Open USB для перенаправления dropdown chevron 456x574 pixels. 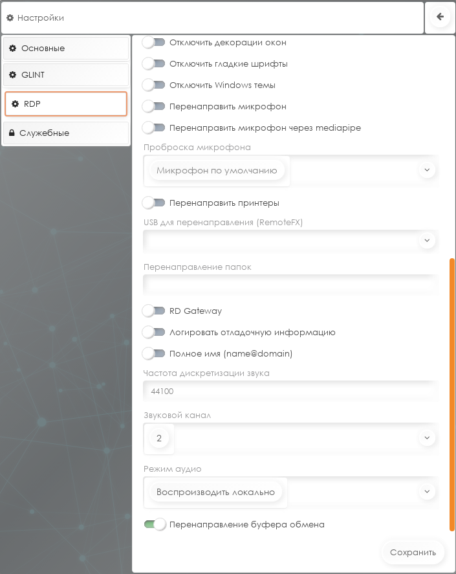click(427, 241)
